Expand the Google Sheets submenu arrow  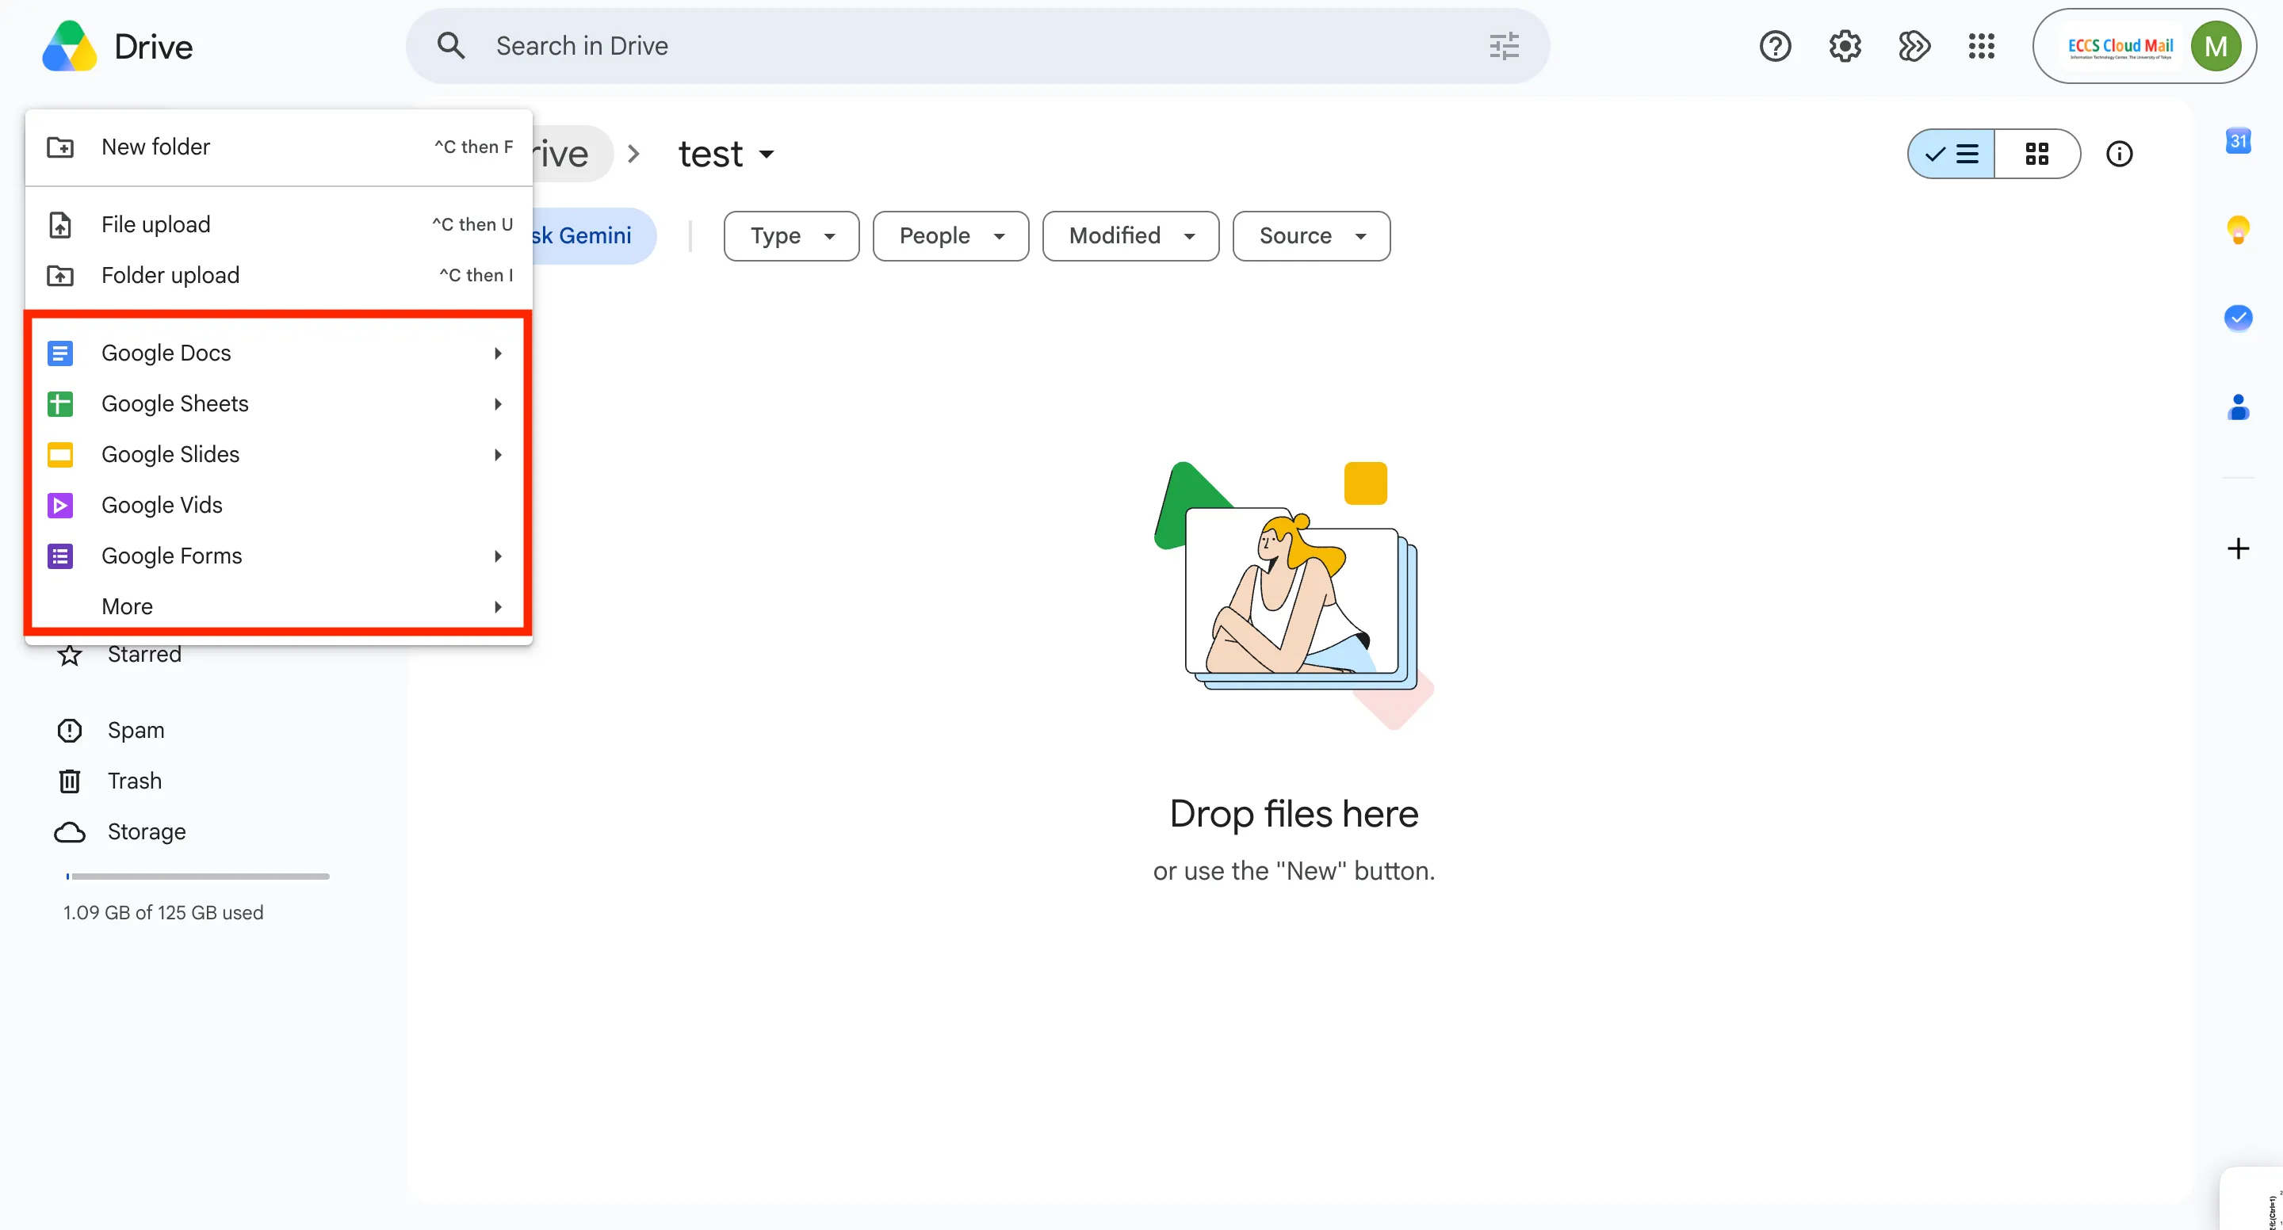click(x=498, y=404)
